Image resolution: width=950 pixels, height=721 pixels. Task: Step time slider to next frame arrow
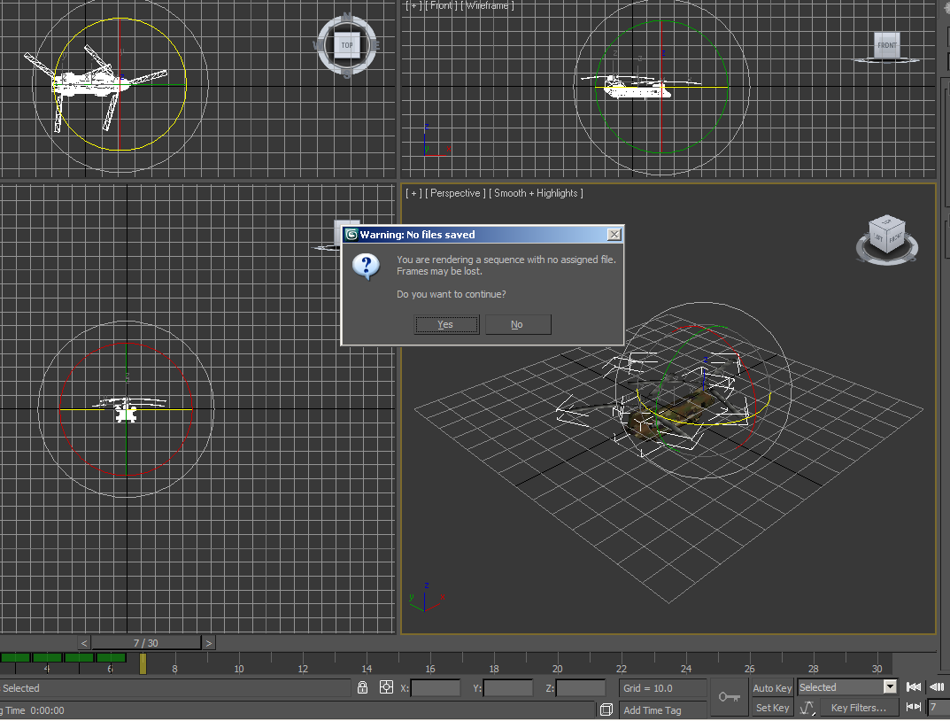click(x=208, y=643)
